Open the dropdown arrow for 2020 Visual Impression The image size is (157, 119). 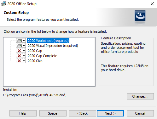click(24, 46)
